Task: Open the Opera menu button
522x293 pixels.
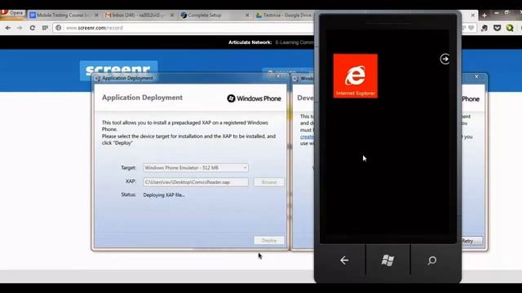Action: [13, 13]
